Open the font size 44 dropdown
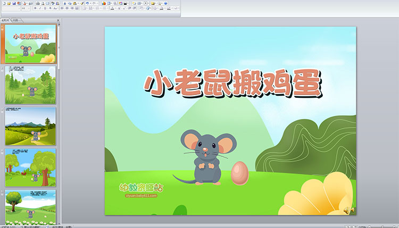 [x=29, y=9]
